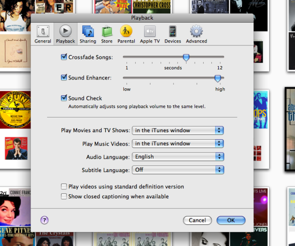Select the Connie Francis album cover in iTunes

point(15,207)
